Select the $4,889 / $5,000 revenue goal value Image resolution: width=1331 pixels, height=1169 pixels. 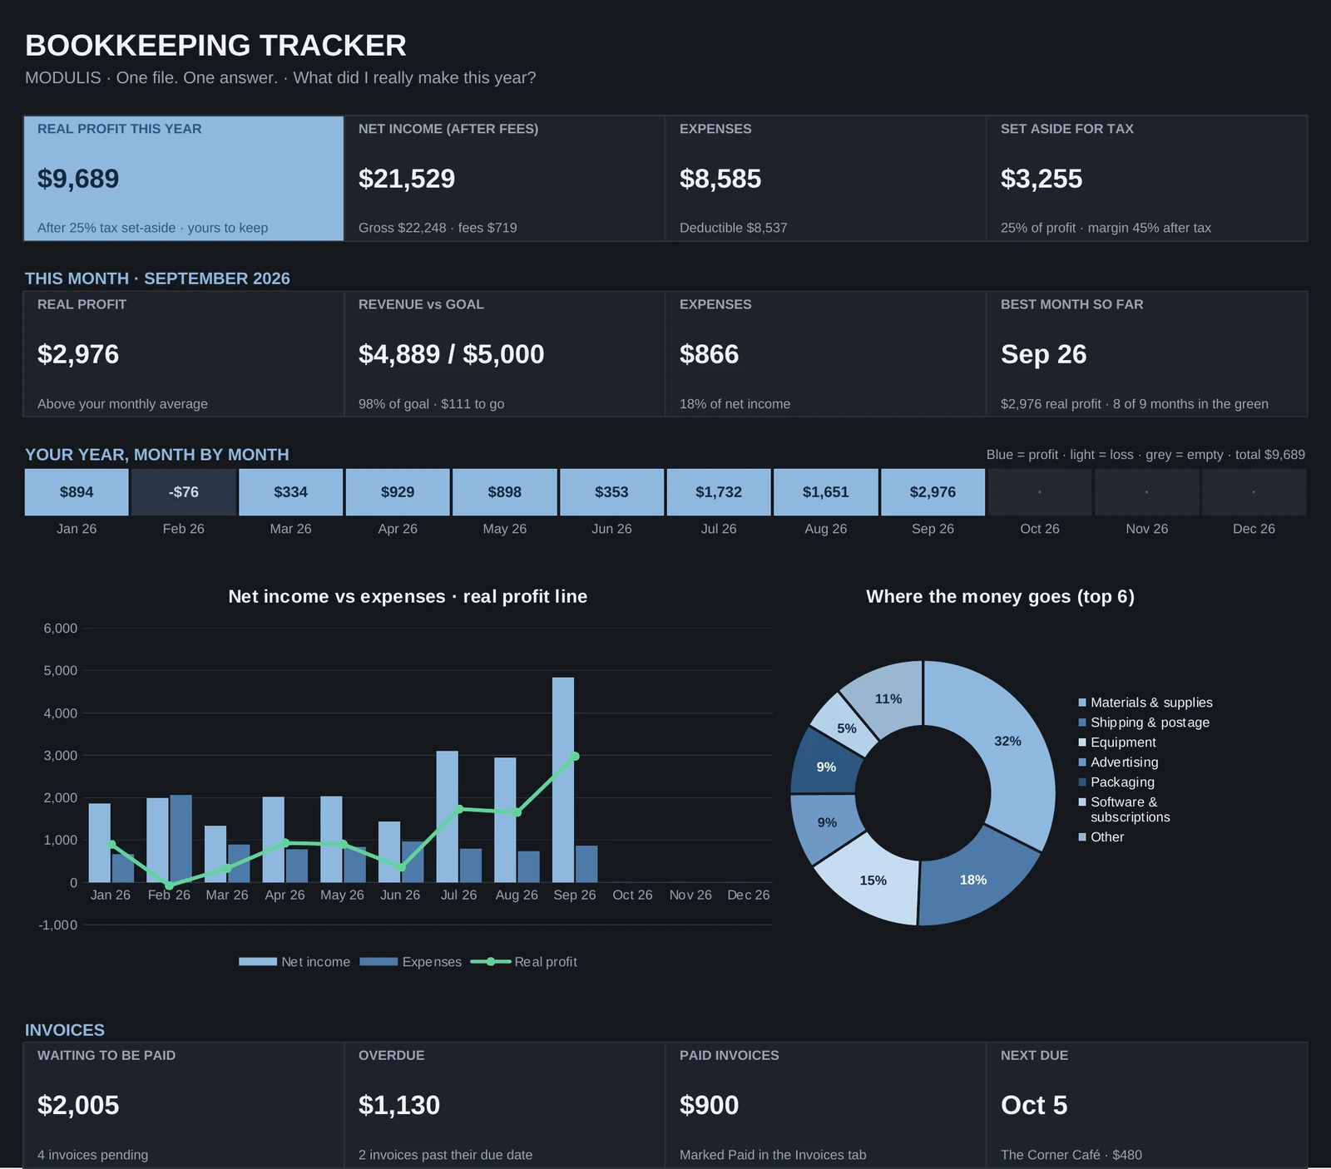452,354
